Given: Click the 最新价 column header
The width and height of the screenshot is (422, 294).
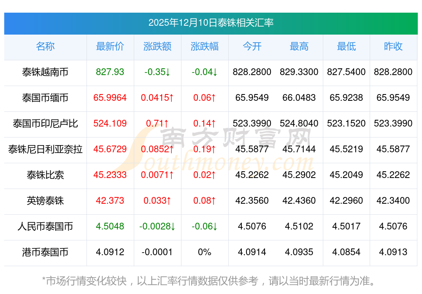Looking at the screenshot, I should pos(110,46).
